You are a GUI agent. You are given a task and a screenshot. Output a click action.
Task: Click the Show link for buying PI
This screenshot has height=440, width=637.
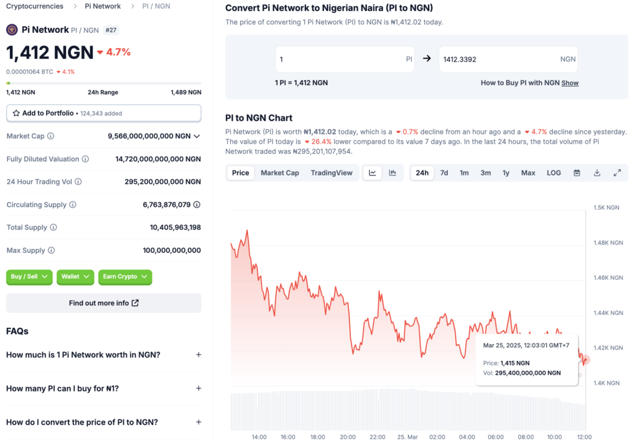(x=570, y=83)
